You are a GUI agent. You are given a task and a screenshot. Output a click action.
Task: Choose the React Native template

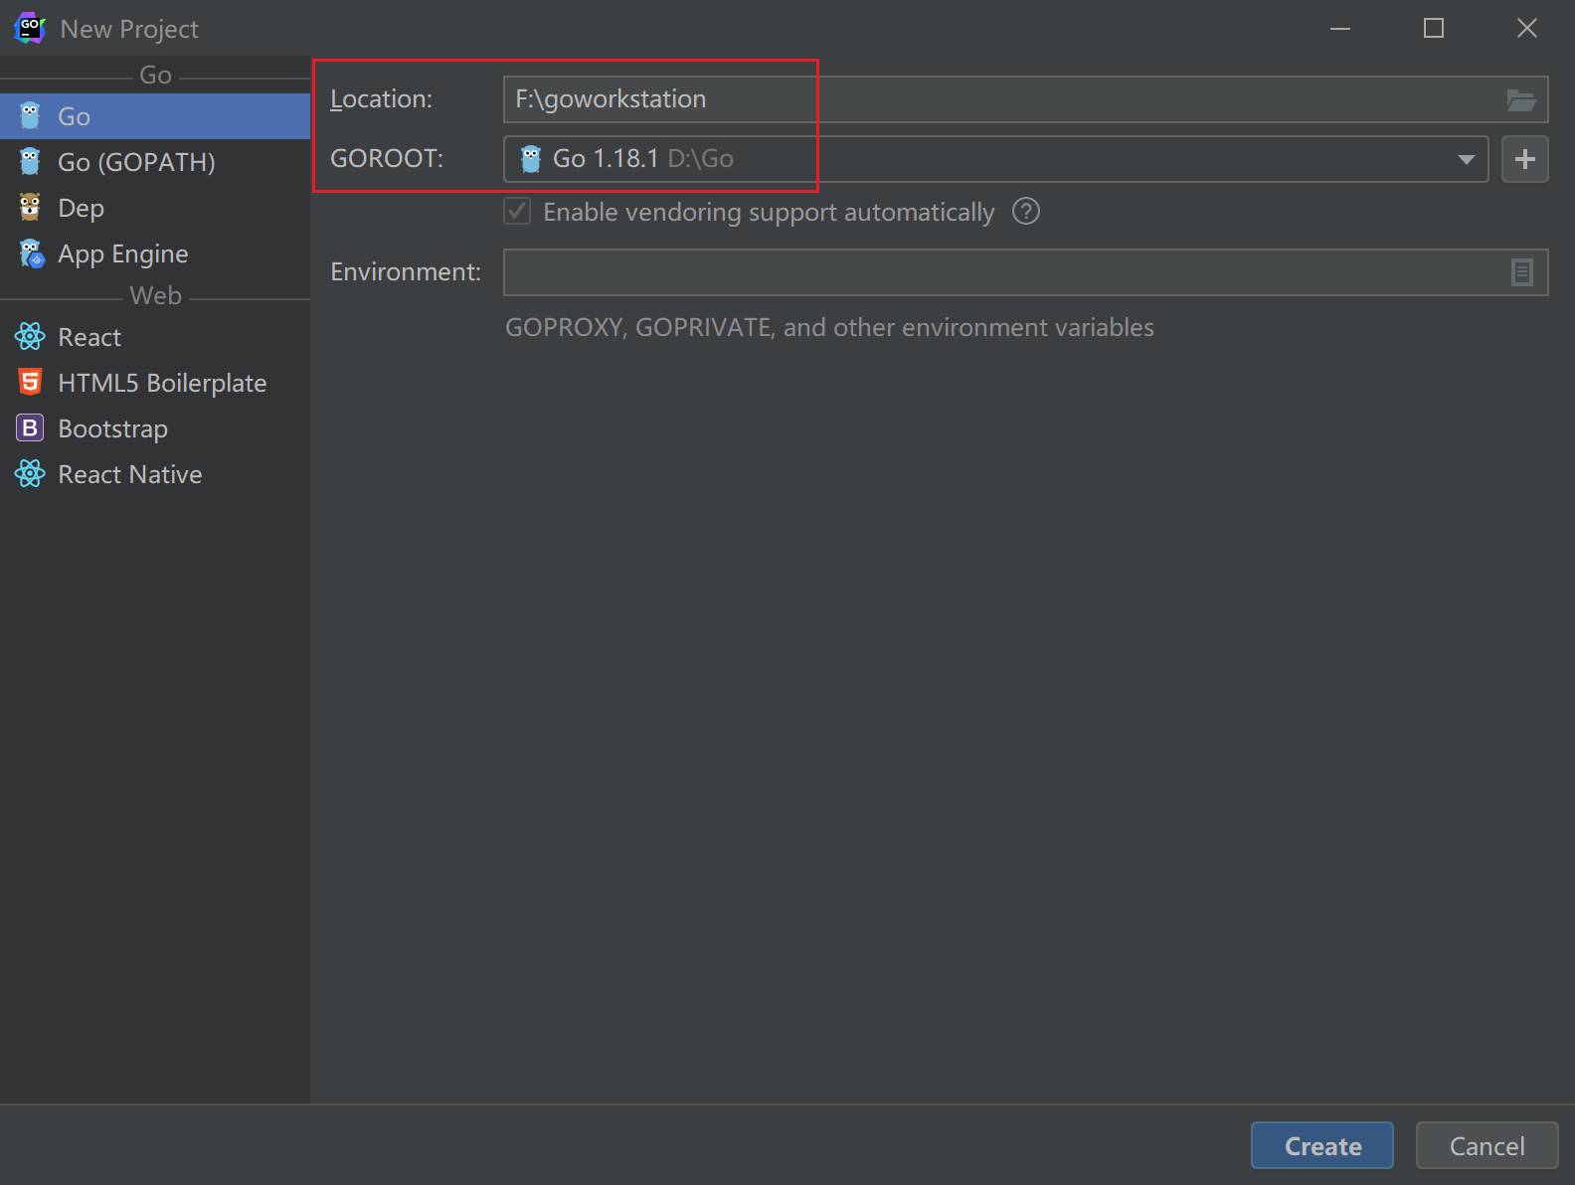pos(155,474)
